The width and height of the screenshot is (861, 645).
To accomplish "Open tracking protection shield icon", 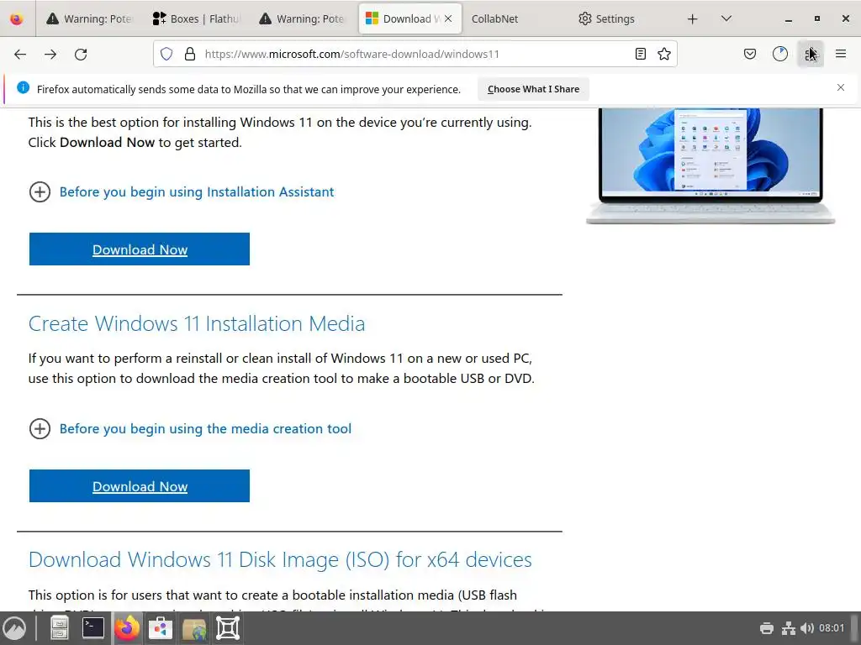I will 166,54.
